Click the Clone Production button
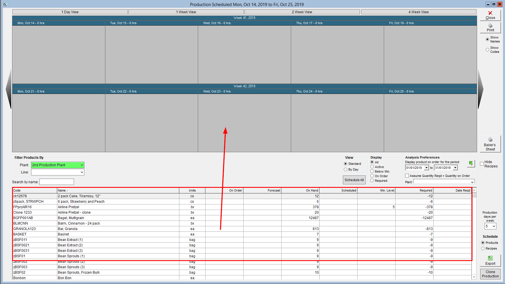Screen dimensions: 505x284 [490, 274]
